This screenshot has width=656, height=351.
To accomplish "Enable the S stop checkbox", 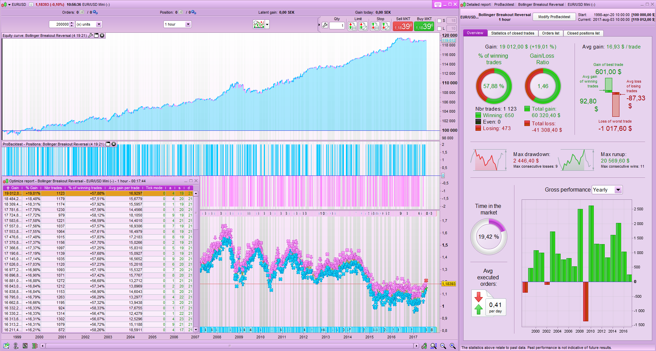I will click(439, 21).
